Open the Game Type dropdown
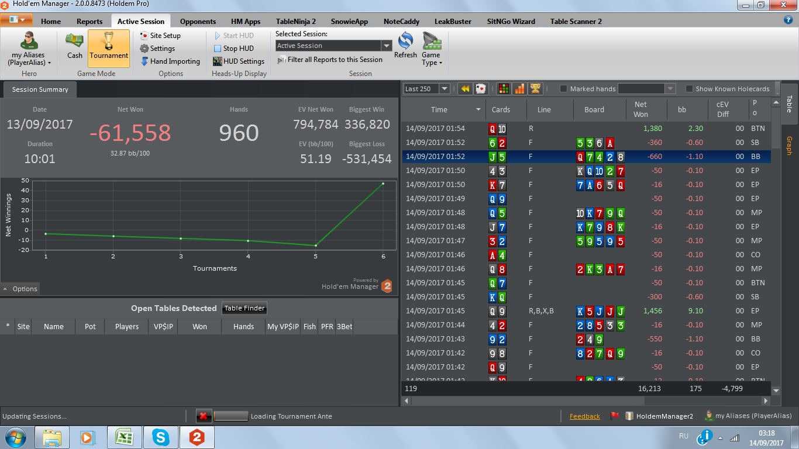The image size is (799, 449). pyautogui.click(x=431, y=50)
